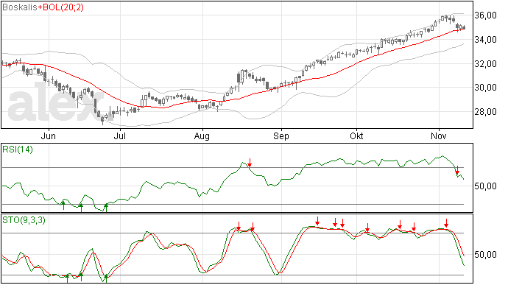Click the 50,00 value on RSI axis
508x285 pixels.
tap(485, 186)
